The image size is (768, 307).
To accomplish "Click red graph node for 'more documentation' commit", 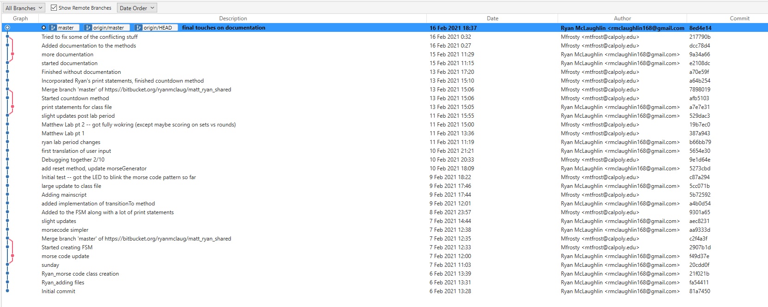I will (12, 54).
